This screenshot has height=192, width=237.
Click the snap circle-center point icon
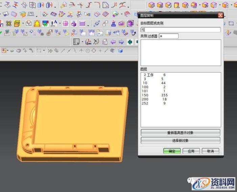88,51
